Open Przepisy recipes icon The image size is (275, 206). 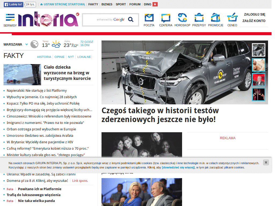pos(199,17)
